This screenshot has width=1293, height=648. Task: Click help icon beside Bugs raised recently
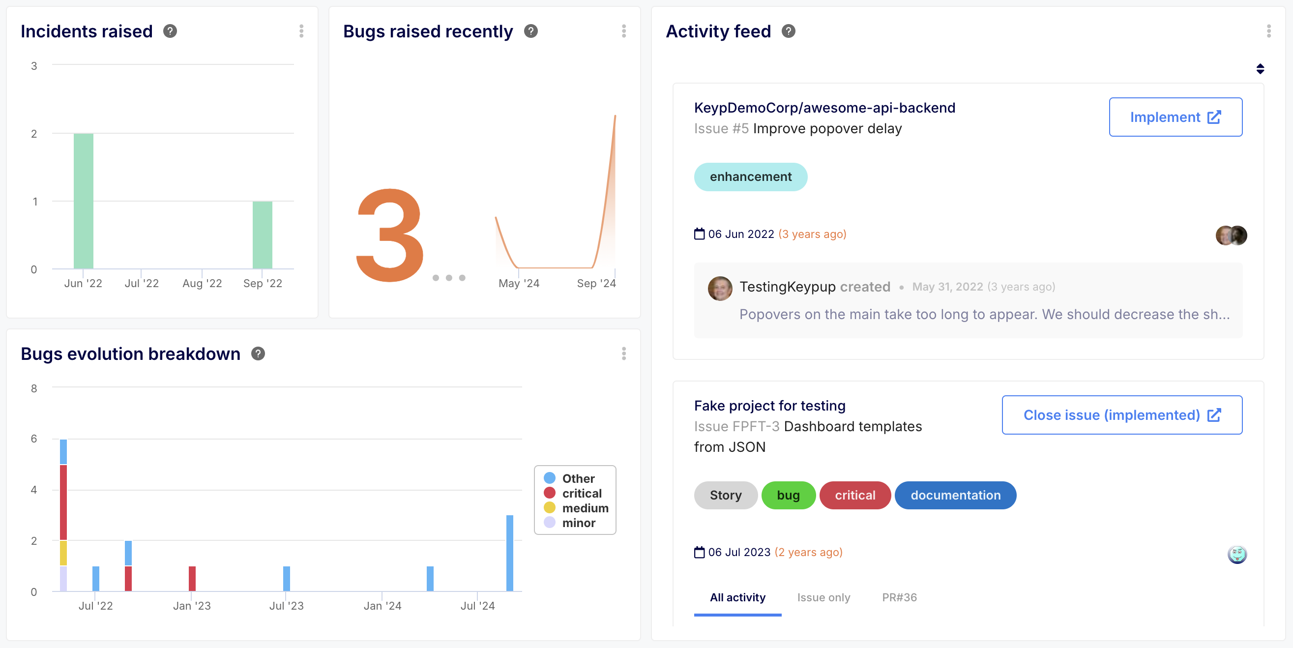[x=530, y=31]
